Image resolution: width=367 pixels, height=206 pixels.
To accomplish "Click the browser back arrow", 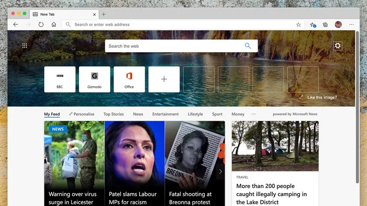I will click(x=16, y=25).
